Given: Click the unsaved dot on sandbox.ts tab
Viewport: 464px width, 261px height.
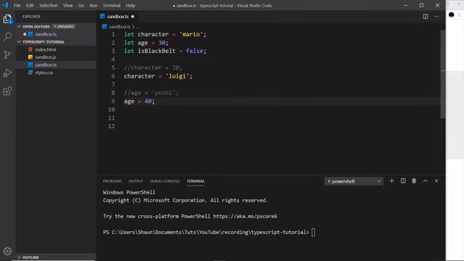Looking at the screenshot, I should point(133,17).
